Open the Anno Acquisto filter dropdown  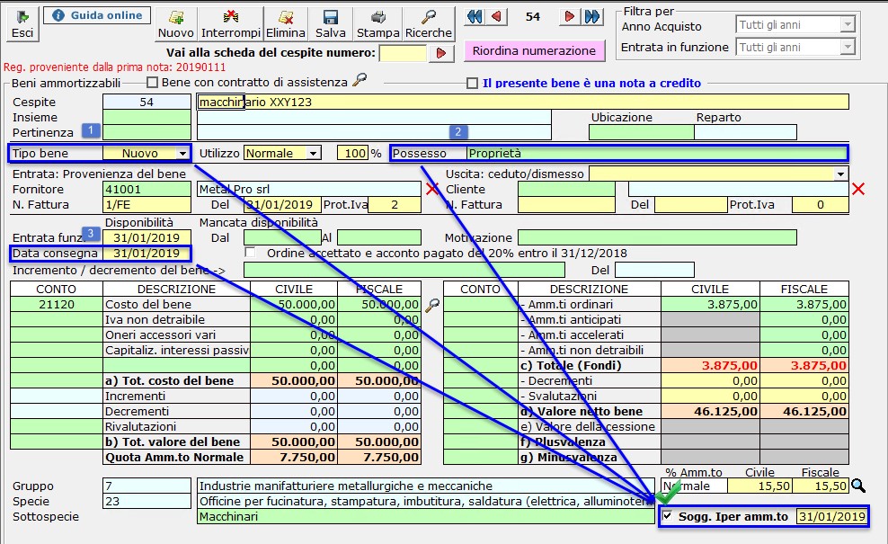click(x=848, y=25)
